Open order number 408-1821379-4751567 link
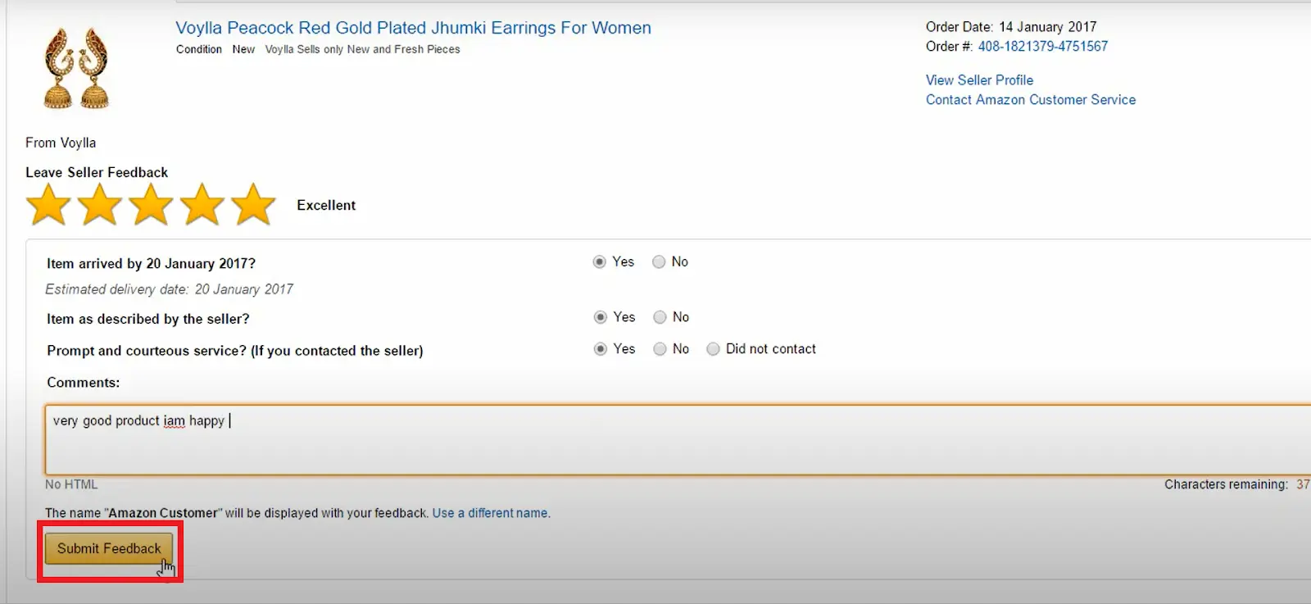This screenshot has height=604, width=1311. (x=1042, y=47)
